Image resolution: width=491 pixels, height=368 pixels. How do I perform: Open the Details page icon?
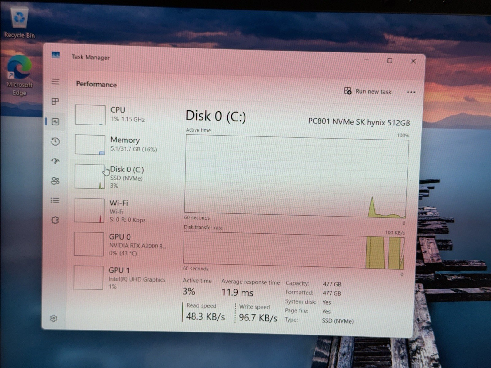pyautogui.click(x=55, y=200)
